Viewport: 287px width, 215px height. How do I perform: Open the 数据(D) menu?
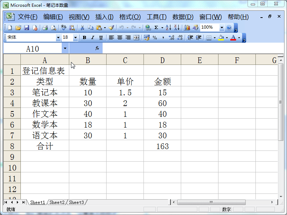pos(181,17)
